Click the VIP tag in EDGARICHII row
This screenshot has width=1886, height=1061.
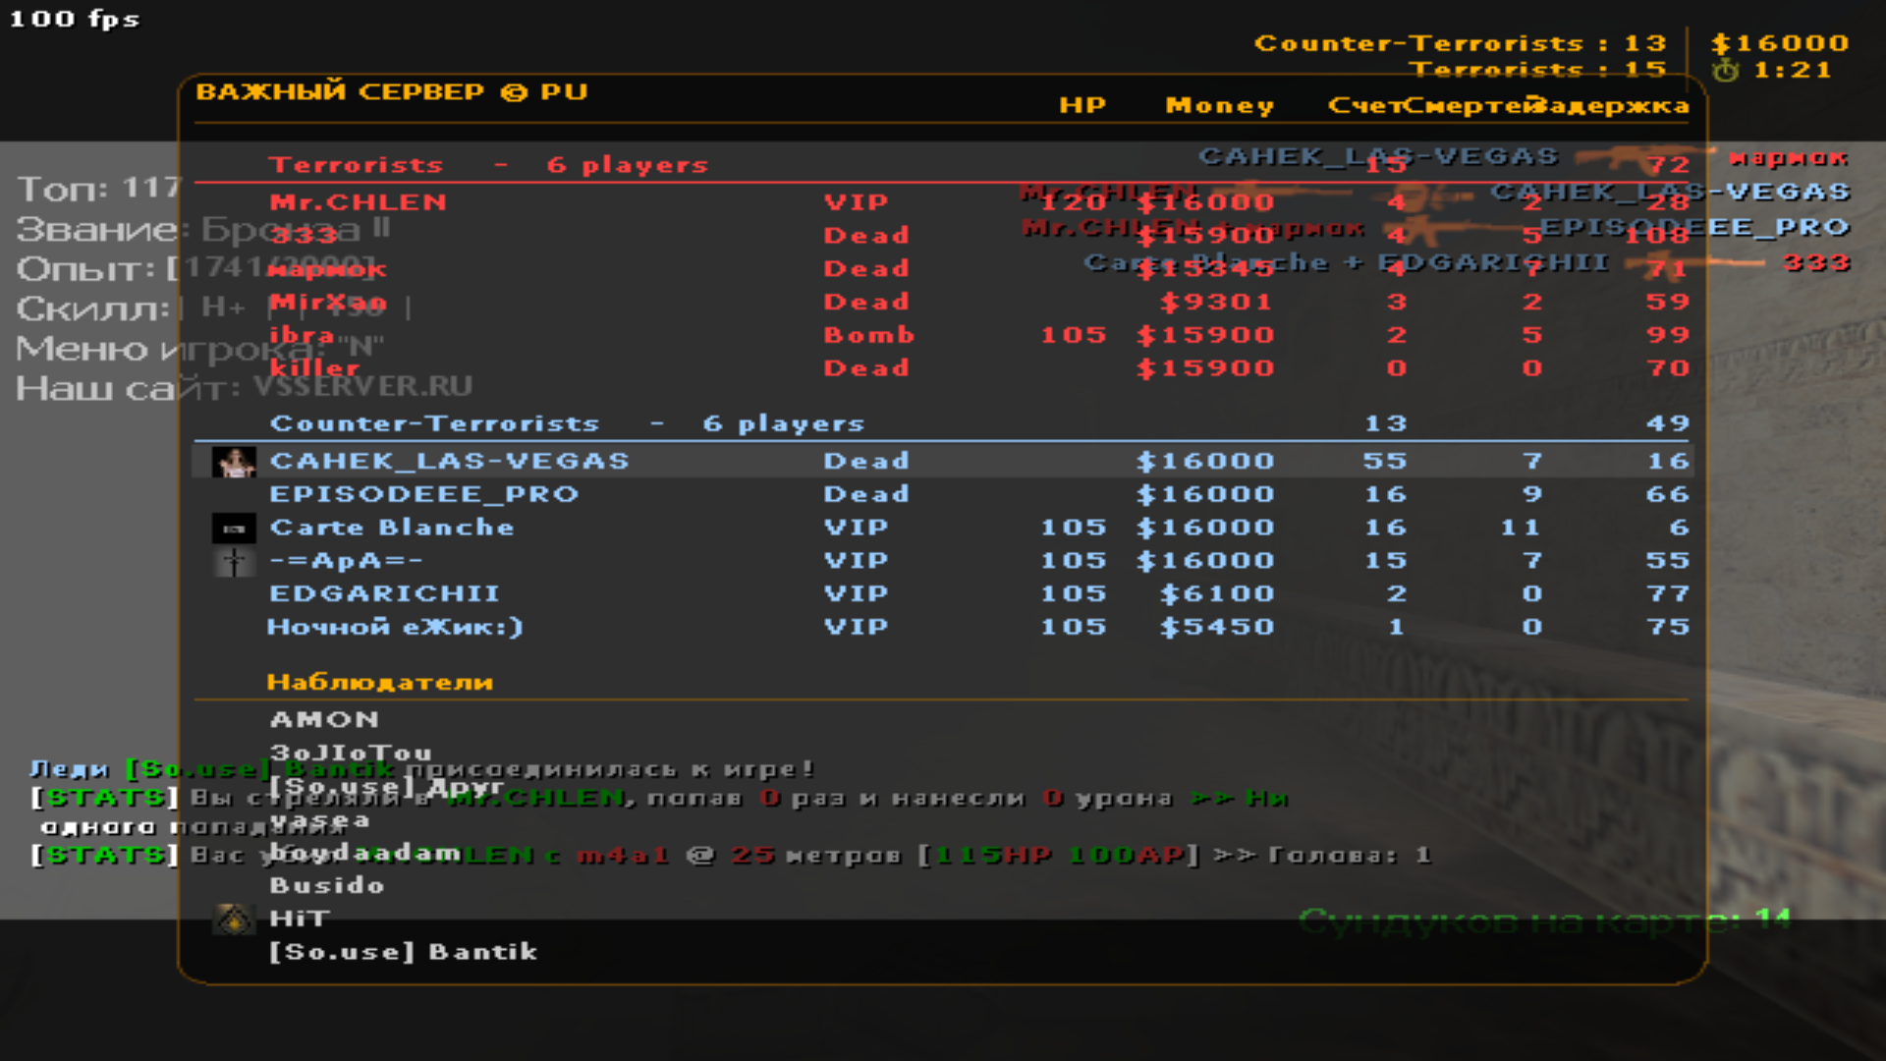point(856,594)
